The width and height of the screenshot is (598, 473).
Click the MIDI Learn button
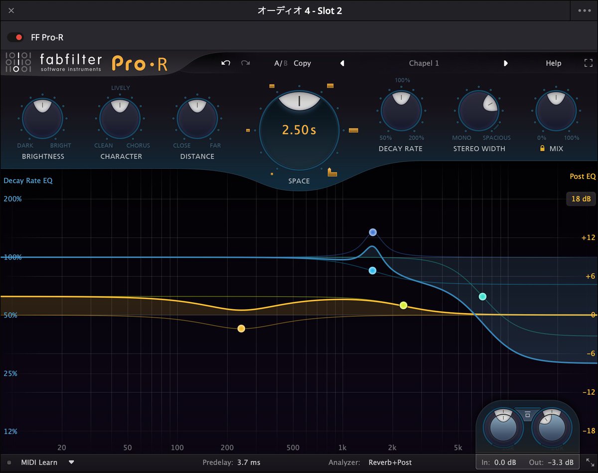pyautogui.click(x=39, y=463)
